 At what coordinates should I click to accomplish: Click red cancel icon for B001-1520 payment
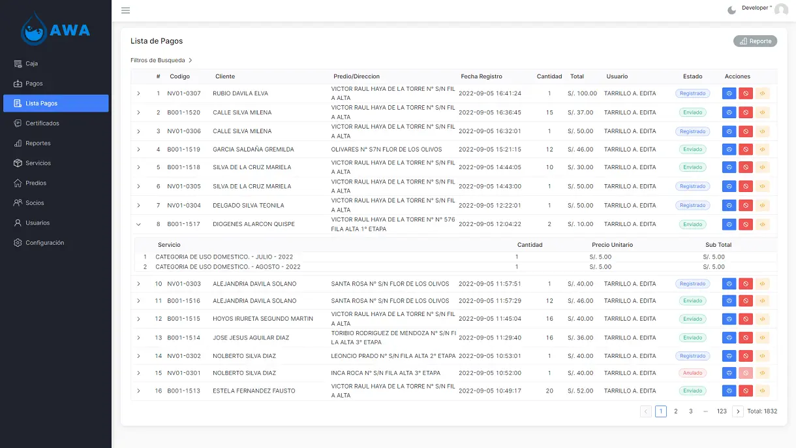[x=746, y=112]
